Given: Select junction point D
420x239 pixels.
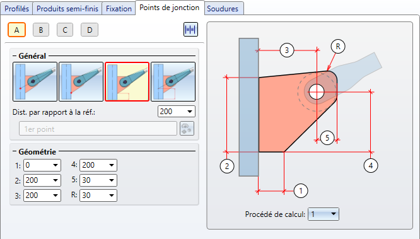Looking at the screenshot, I should click(90, 30).
